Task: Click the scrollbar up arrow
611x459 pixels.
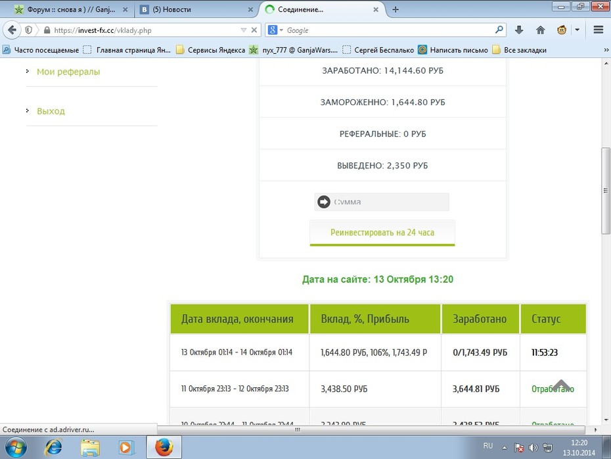Action: (x=606, y=62)
